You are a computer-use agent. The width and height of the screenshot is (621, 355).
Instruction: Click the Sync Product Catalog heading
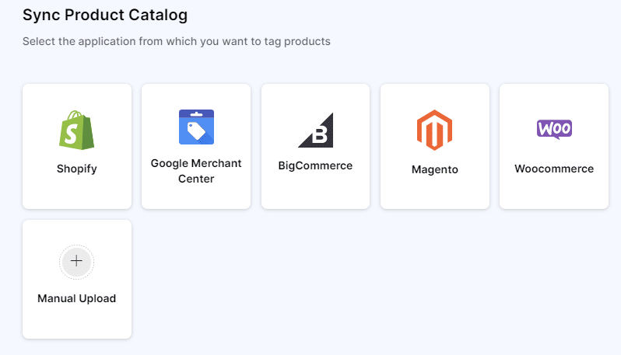pos(105,15)
